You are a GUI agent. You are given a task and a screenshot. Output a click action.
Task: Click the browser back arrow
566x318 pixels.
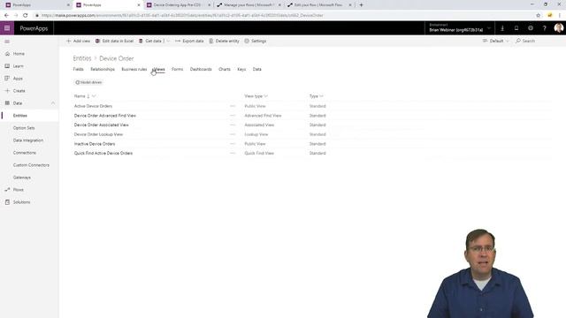tap(6, 15)
